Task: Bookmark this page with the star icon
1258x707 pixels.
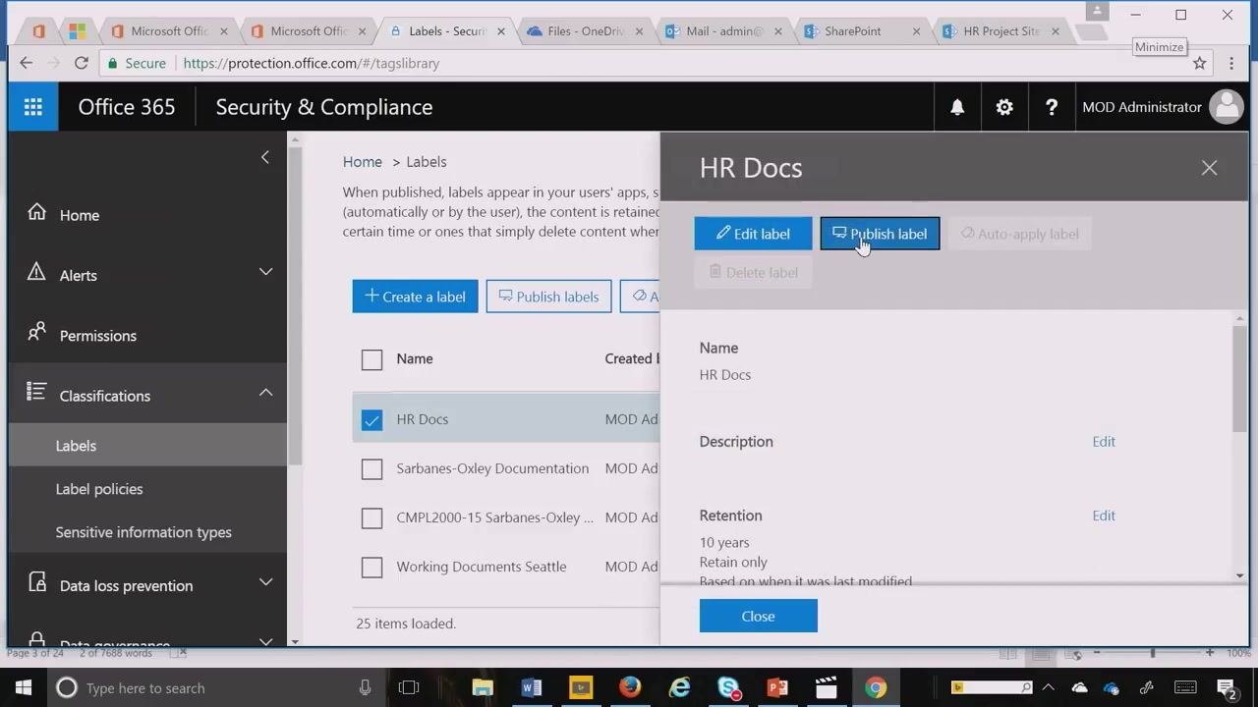Action: [1200, 63]
